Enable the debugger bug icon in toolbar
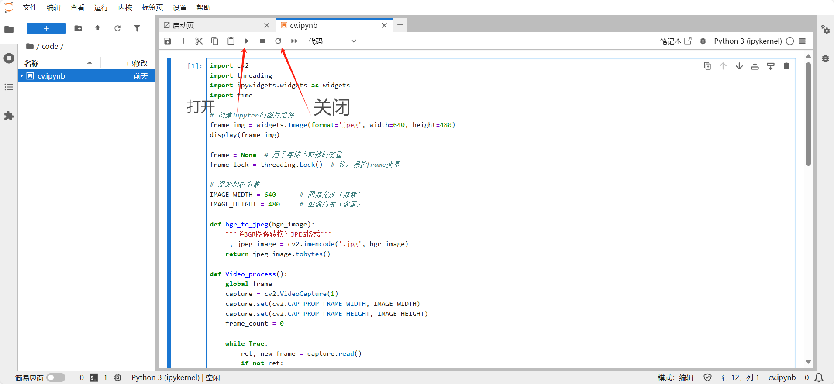Image resolution: width=834 pixels, height=384 pixels. click(703, 41)
